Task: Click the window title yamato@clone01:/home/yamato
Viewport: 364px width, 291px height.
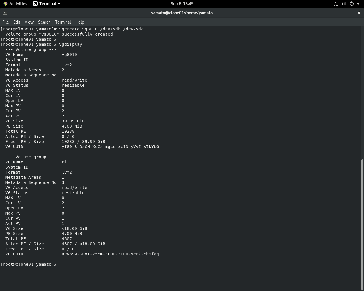Action: 182,13
